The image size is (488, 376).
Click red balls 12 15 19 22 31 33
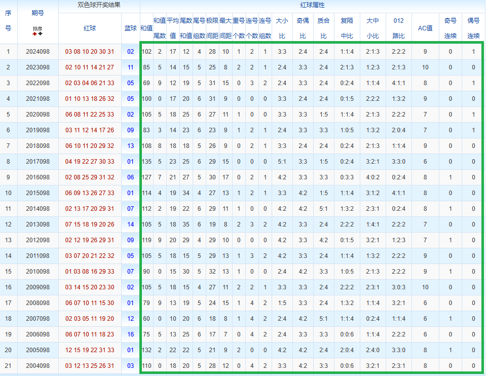coord(90,350)
